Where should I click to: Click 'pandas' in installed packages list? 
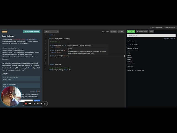point(129,56)
